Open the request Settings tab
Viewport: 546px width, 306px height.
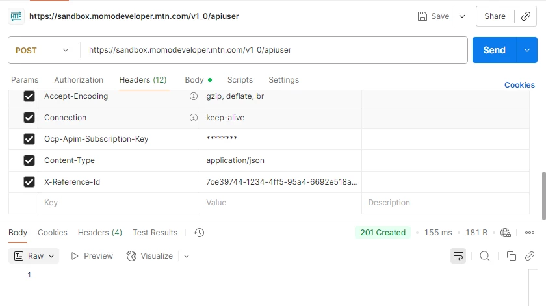[284, 80]
